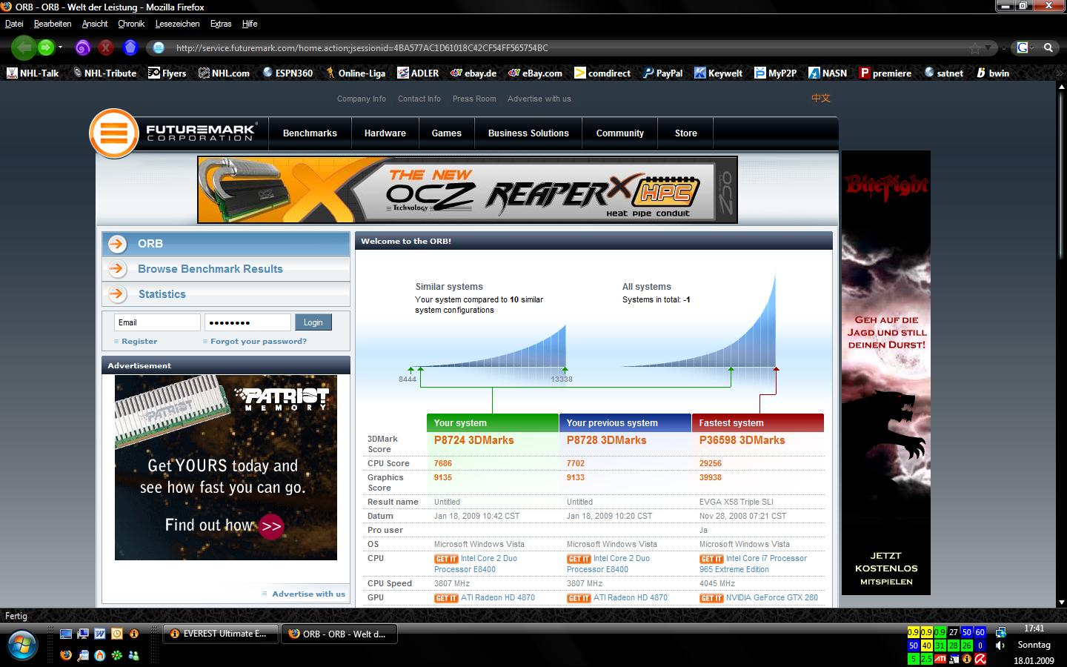Click the Windows Start orb
Screen dimensions: 1067x667
click(21, 644)
